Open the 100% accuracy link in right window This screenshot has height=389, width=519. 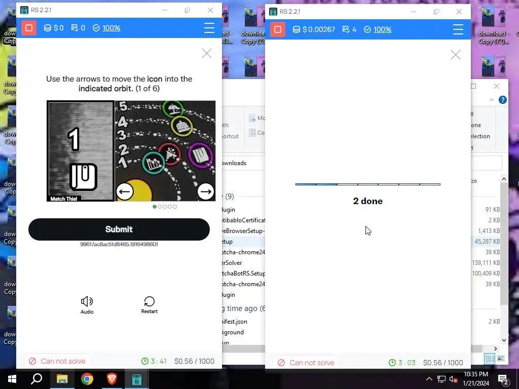(382, 29)
